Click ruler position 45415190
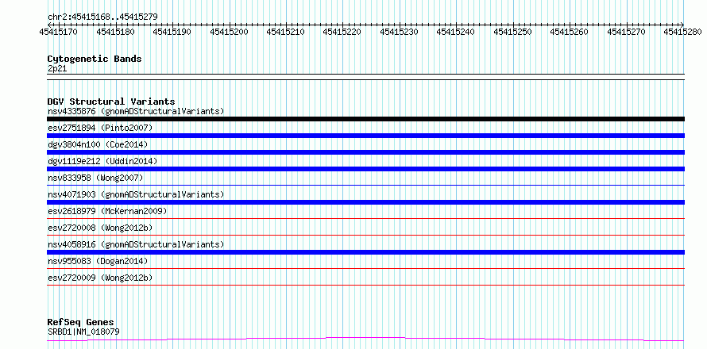707x349 pixels. [172, 32]
